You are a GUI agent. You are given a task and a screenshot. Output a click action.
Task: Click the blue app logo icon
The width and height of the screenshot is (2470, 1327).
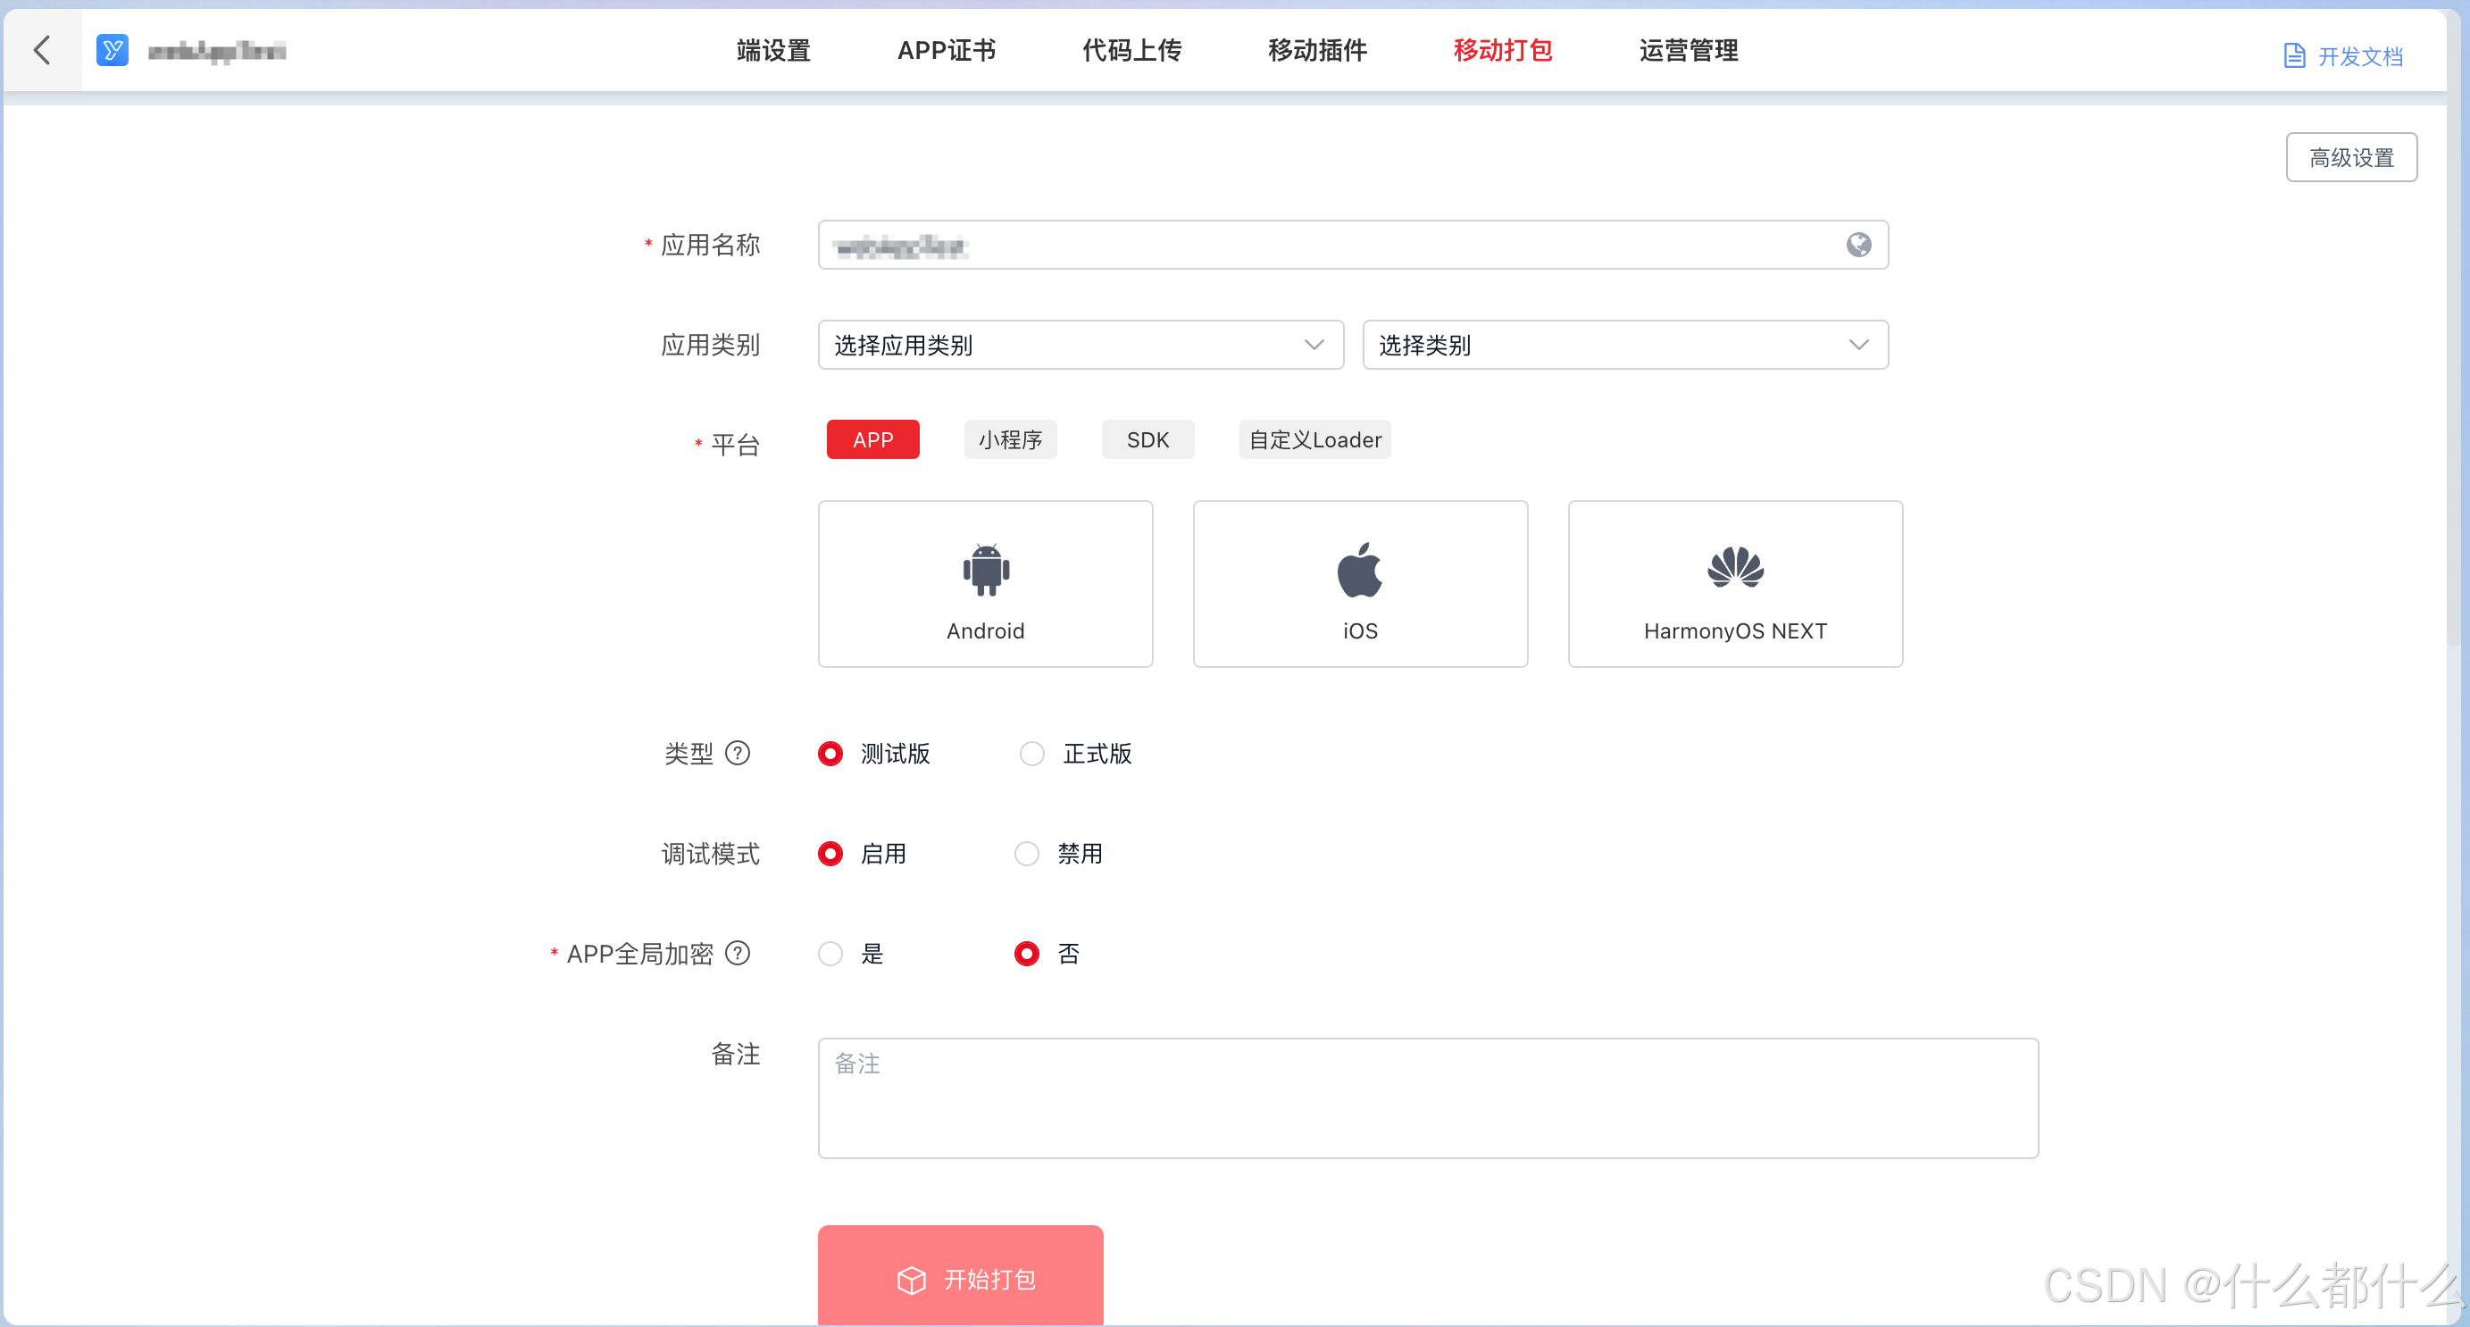tap(113, 50)
